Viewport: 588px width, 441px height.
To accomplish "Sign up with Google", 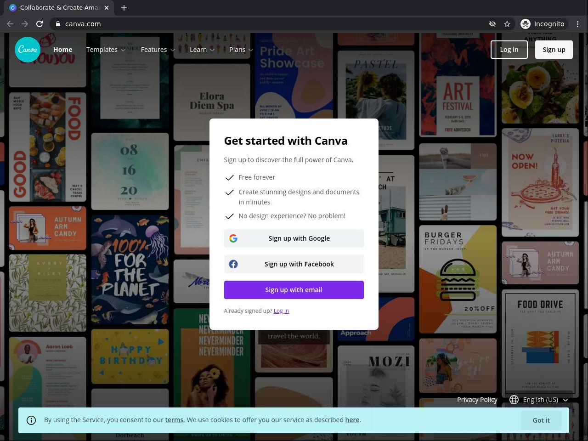I will [294, 238].
